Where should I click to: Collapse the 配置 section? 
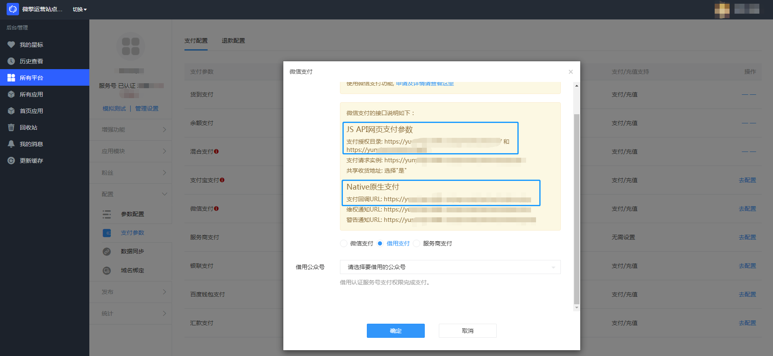pos(131,194)
